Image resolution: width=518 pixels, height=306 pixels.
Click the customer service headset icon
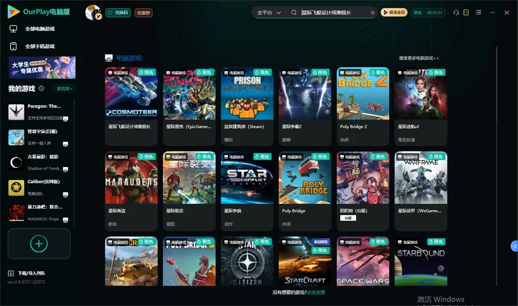click(x=456, y=12)
